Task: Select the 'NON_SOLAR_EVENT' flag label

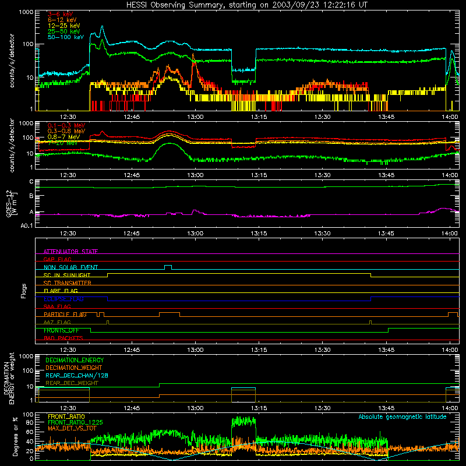Action: (70, 267)
